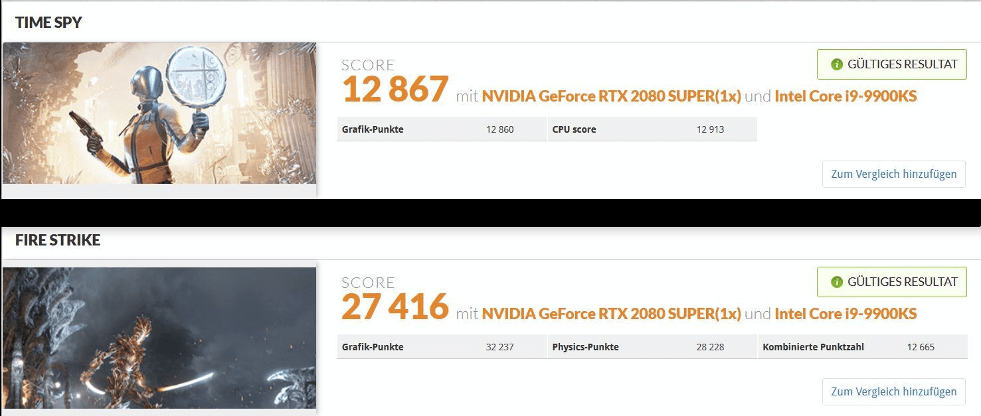The image size is (981, 416).
Task: Select the Time Spy overall score 12 867
Action: click(395, 90)
